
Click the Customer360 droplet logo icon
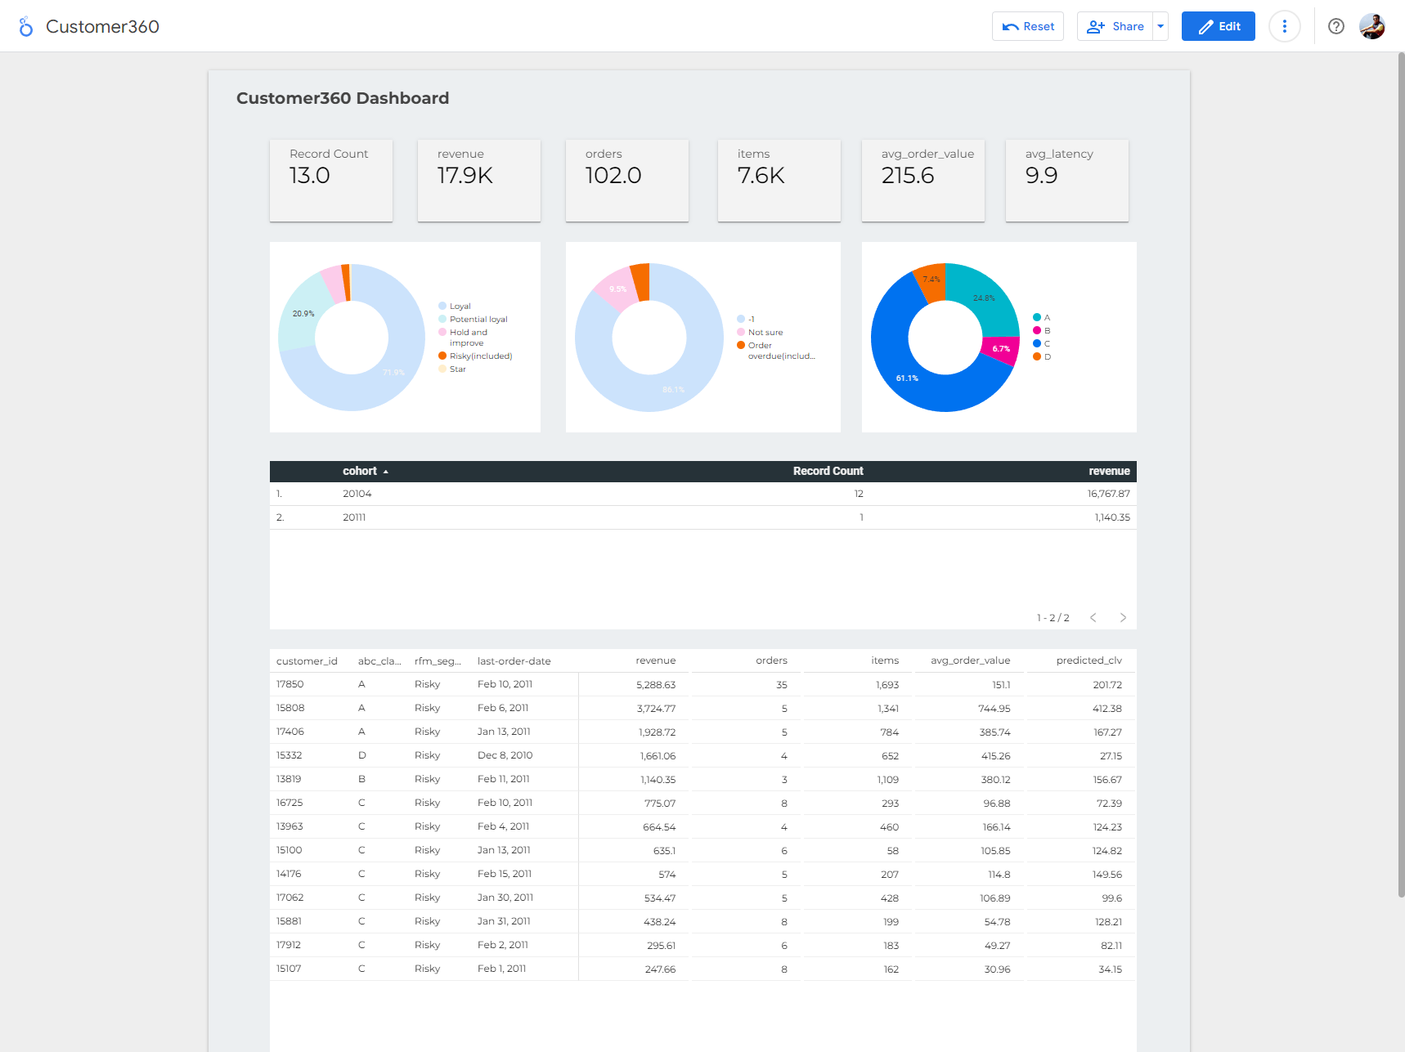(25, 25)
